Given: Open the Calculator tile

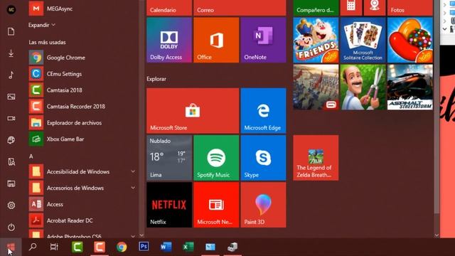Looking at the screenshot, I should [x=350, y=8].
